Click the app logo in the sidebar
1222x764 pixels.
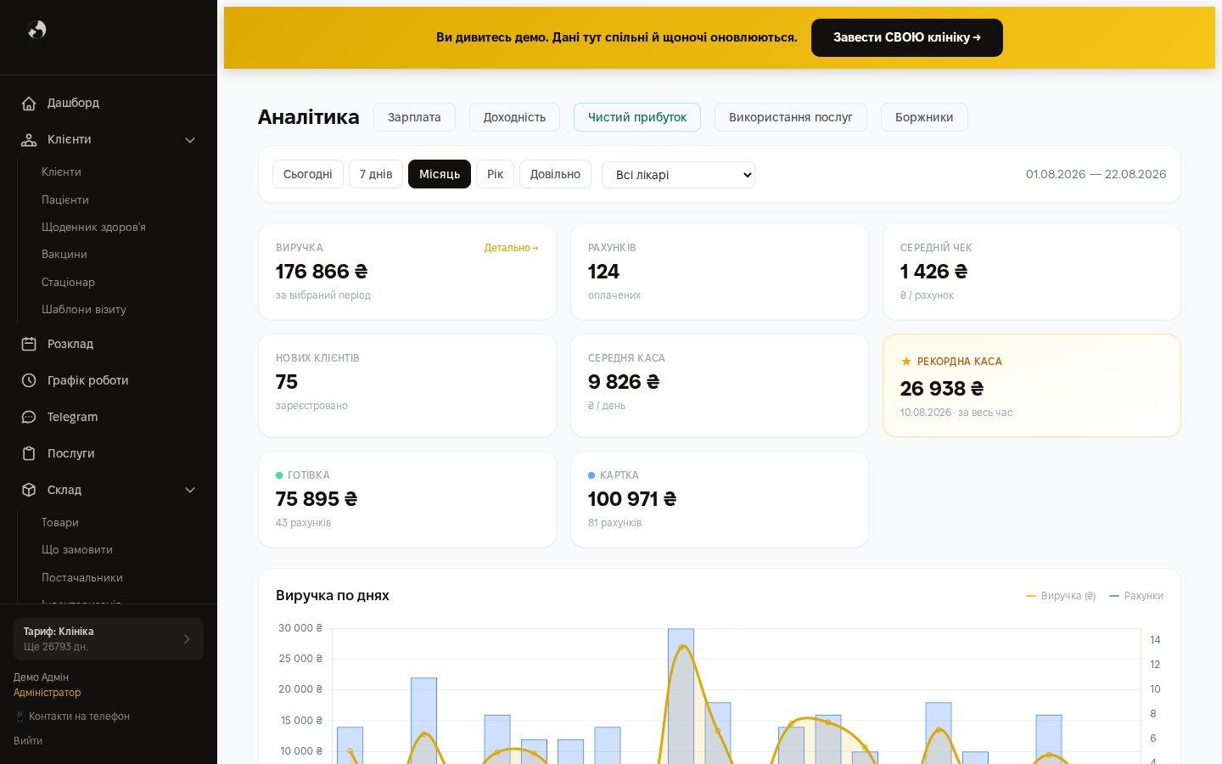point(37,30)
